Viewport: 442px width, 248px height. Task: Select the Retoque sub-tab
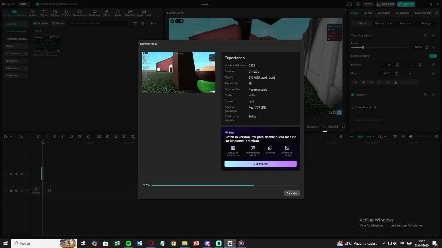[426, 23]
